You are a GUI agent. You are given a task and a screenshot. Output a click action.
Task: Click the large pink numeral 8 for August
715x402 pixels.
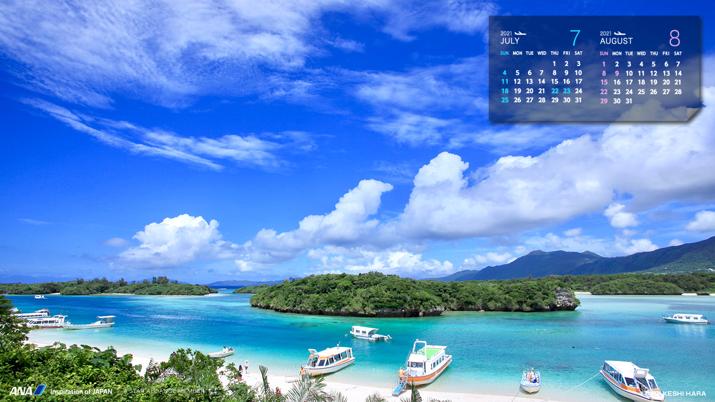tap(674, 38)
